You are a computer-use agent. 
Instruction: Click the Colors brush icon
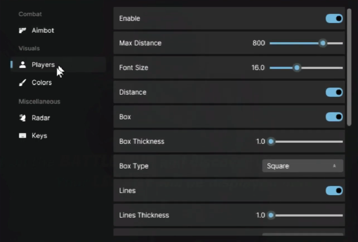coord(22,83)
